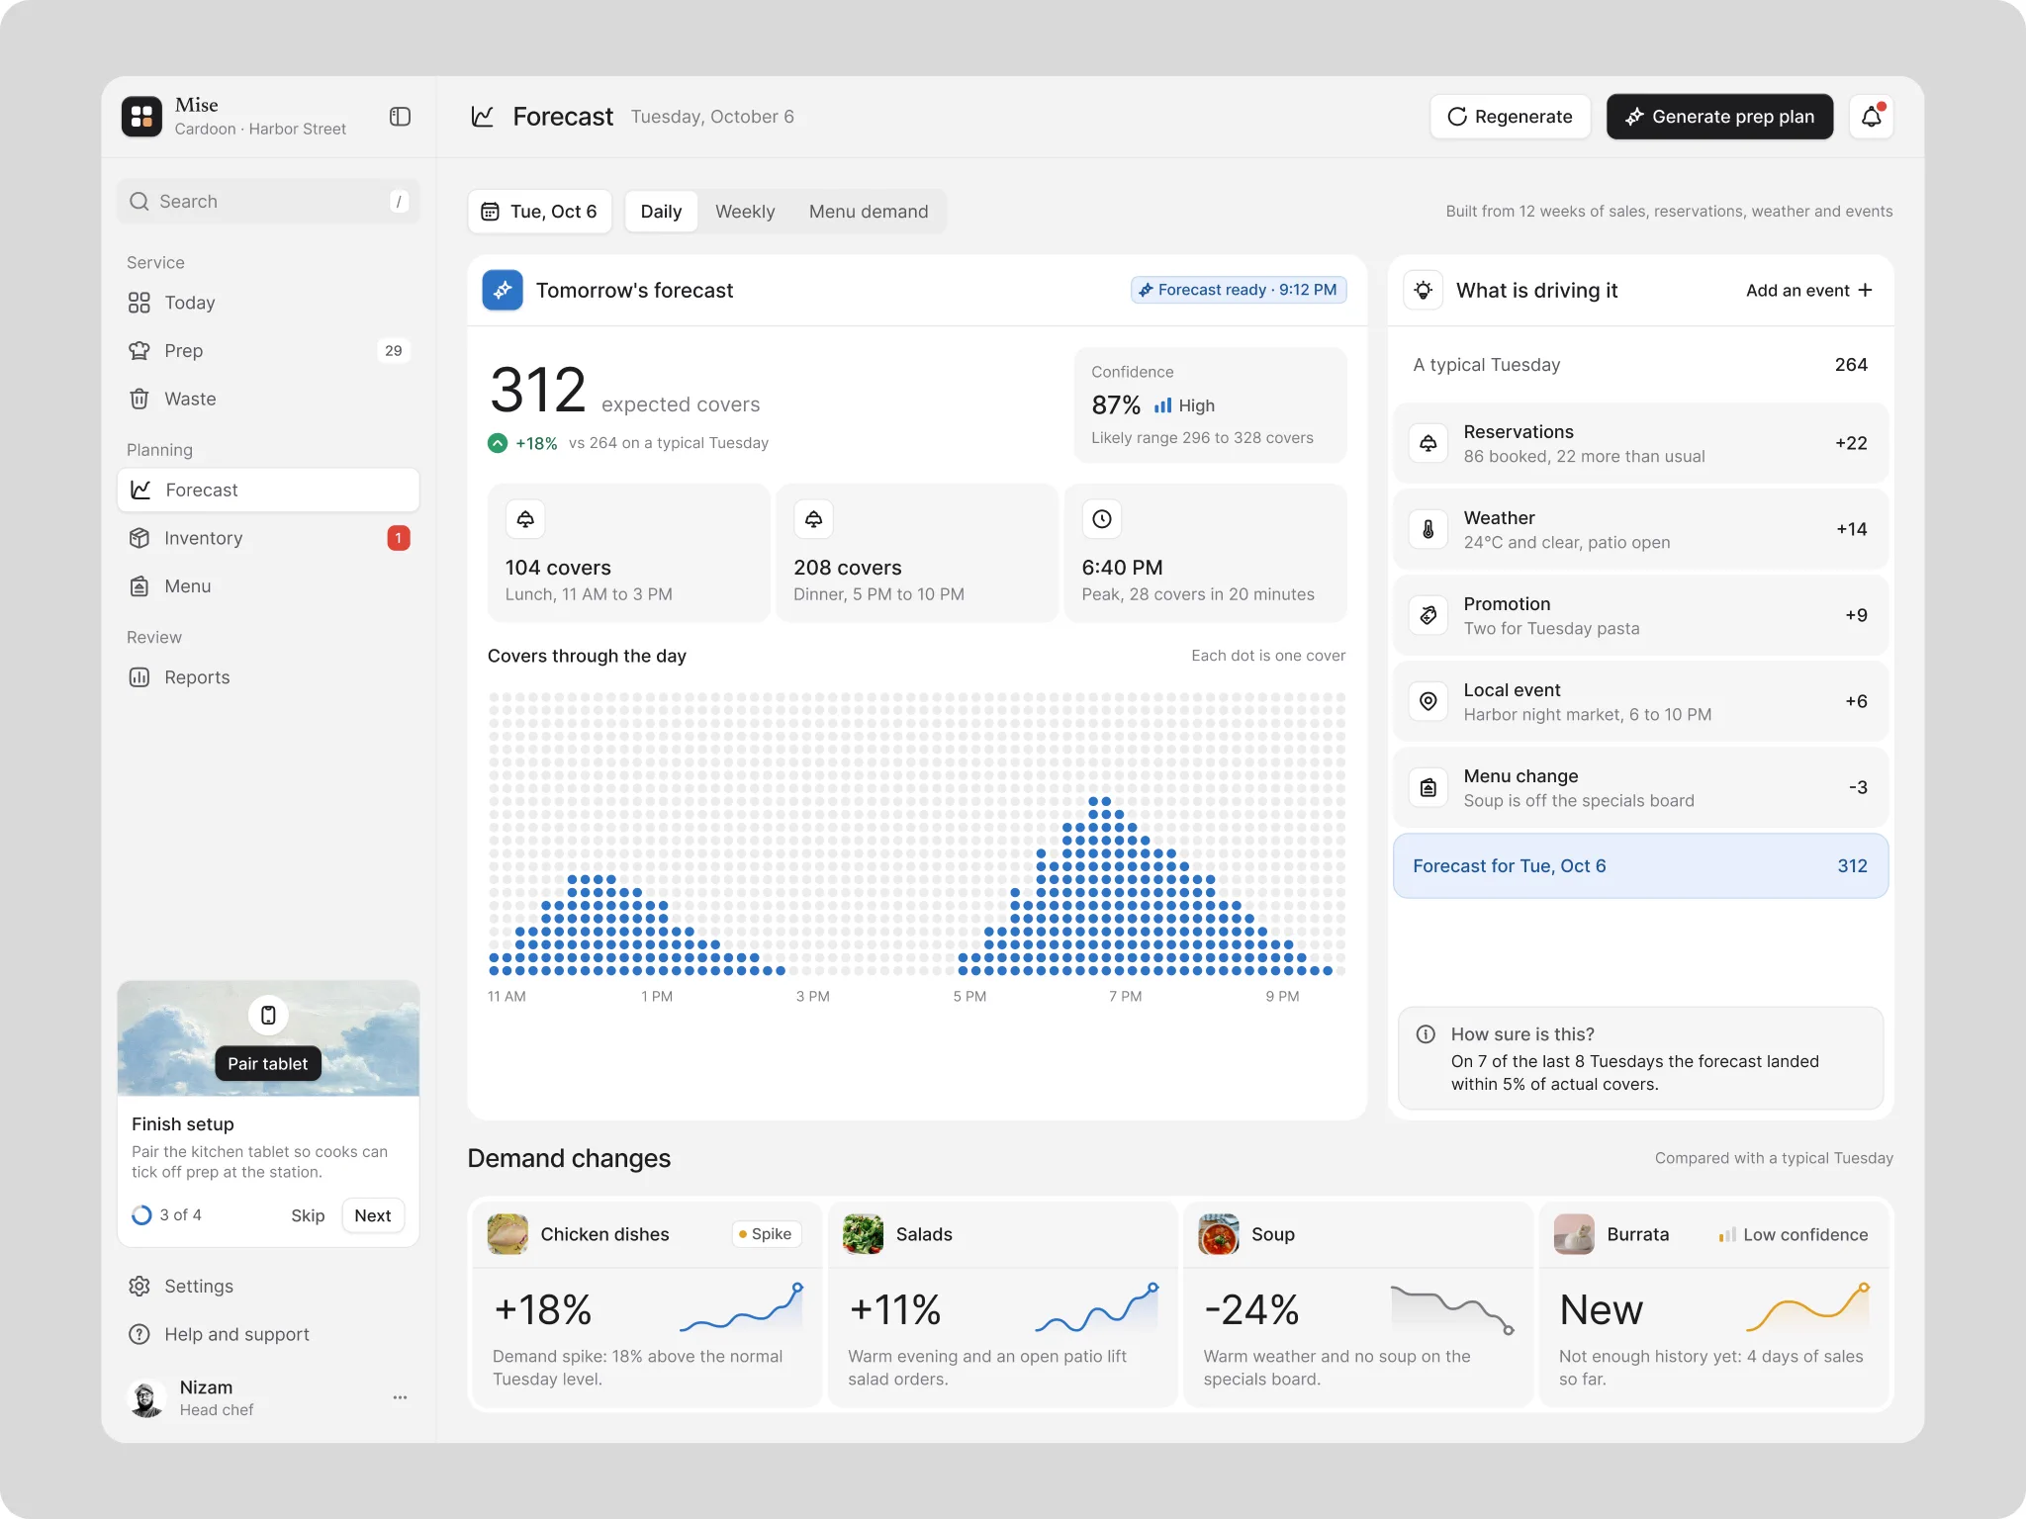This screenshot has height=1519, width=2026.
Task: Click the Weather thermometer icon
Action: click(1428, 529)
